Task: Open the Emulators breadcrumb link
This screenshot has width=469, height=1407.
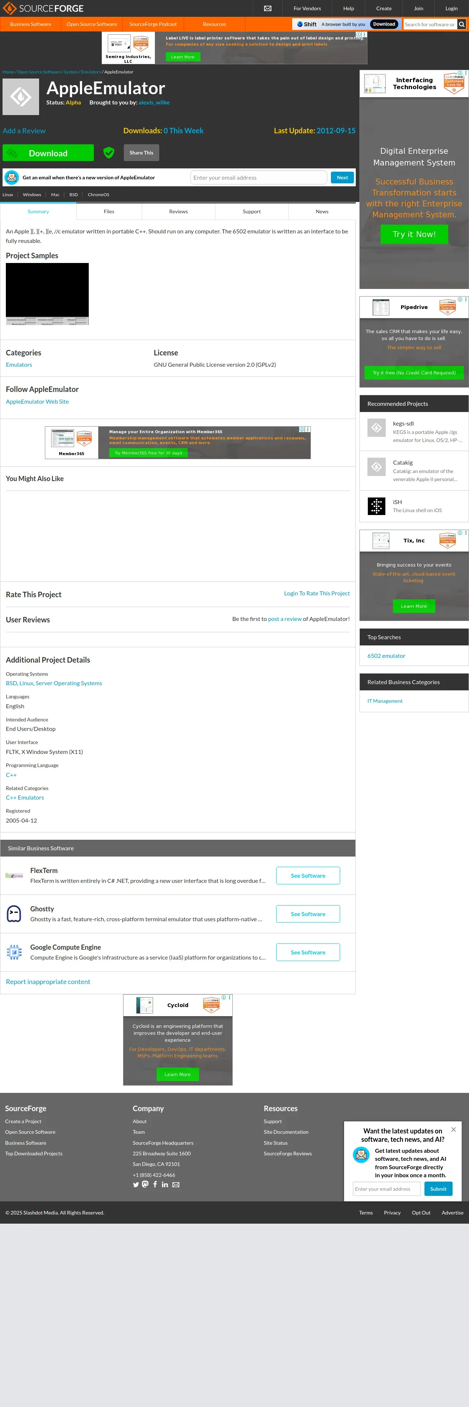Action: (x=91, y=72)
